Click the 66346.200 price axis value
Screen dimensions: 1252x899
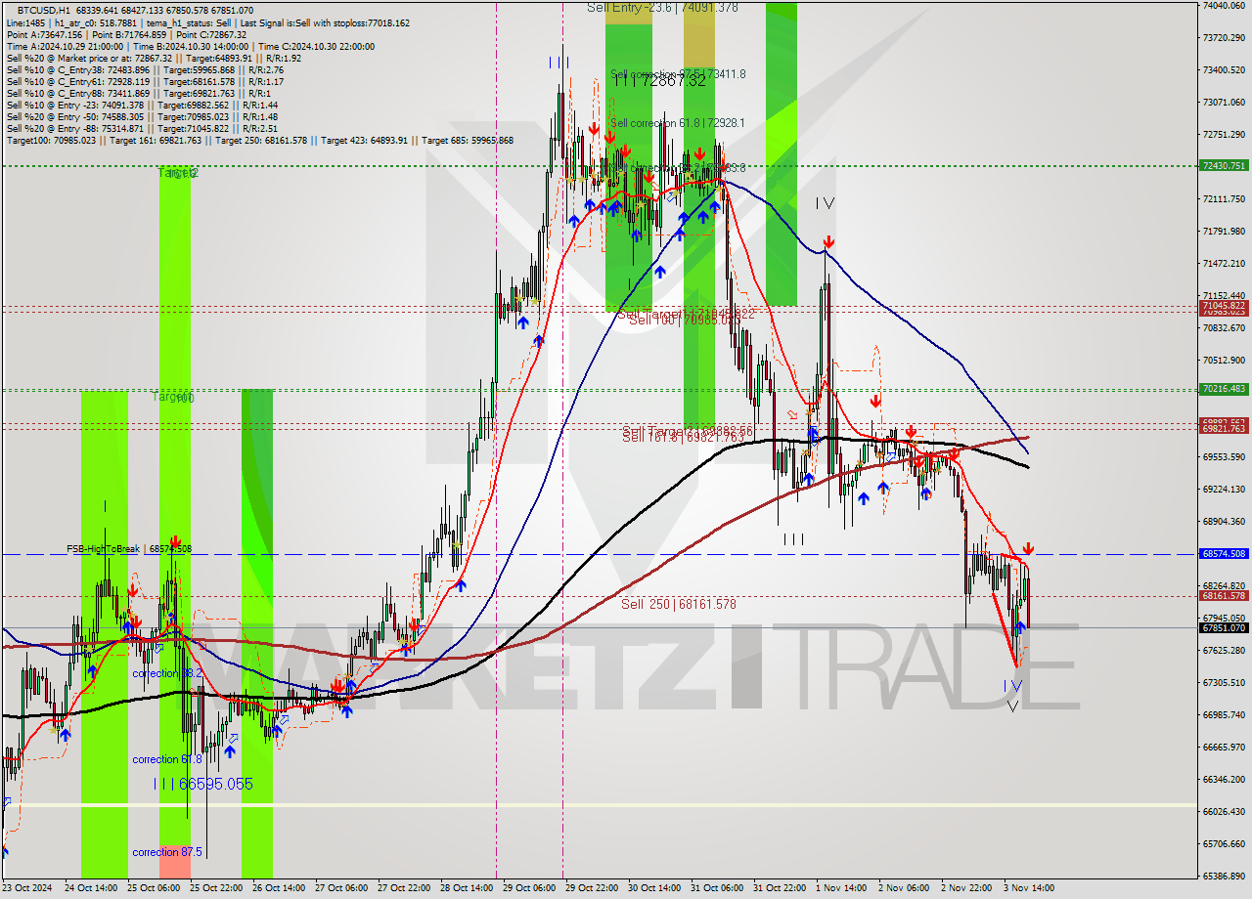(1224, 779)
